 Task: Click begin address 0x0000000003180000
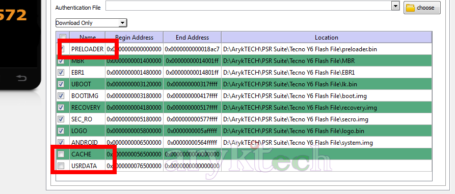134,95
